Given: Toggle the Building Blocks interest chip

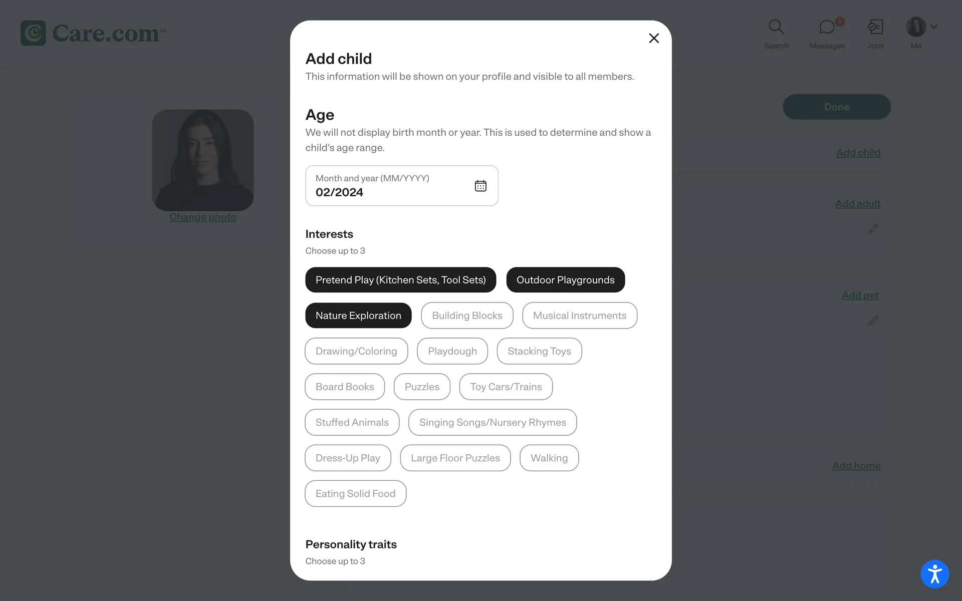Looking at the screenshot, I should [x=467, y=316].
